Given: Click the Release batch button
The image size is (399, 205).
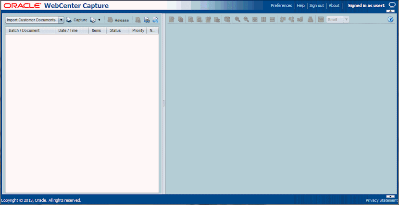Looking at the screenshot, I should click(x=118, y=20).
